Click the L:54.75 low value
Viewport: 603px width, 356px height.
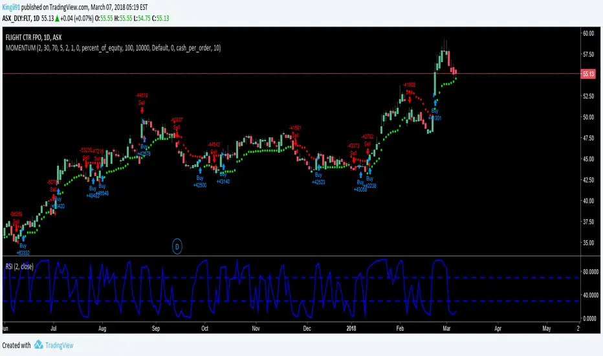tap(142, 18)
